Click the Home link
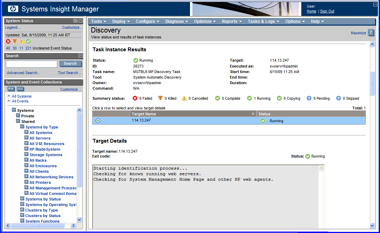The image size is (380, 233). click(311, 11)
